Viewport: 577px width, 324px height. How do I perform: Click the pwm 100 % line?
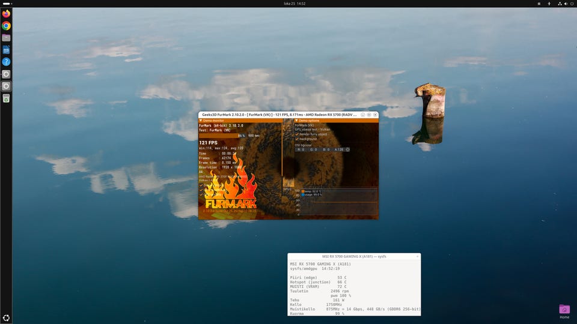click(340, 296)
